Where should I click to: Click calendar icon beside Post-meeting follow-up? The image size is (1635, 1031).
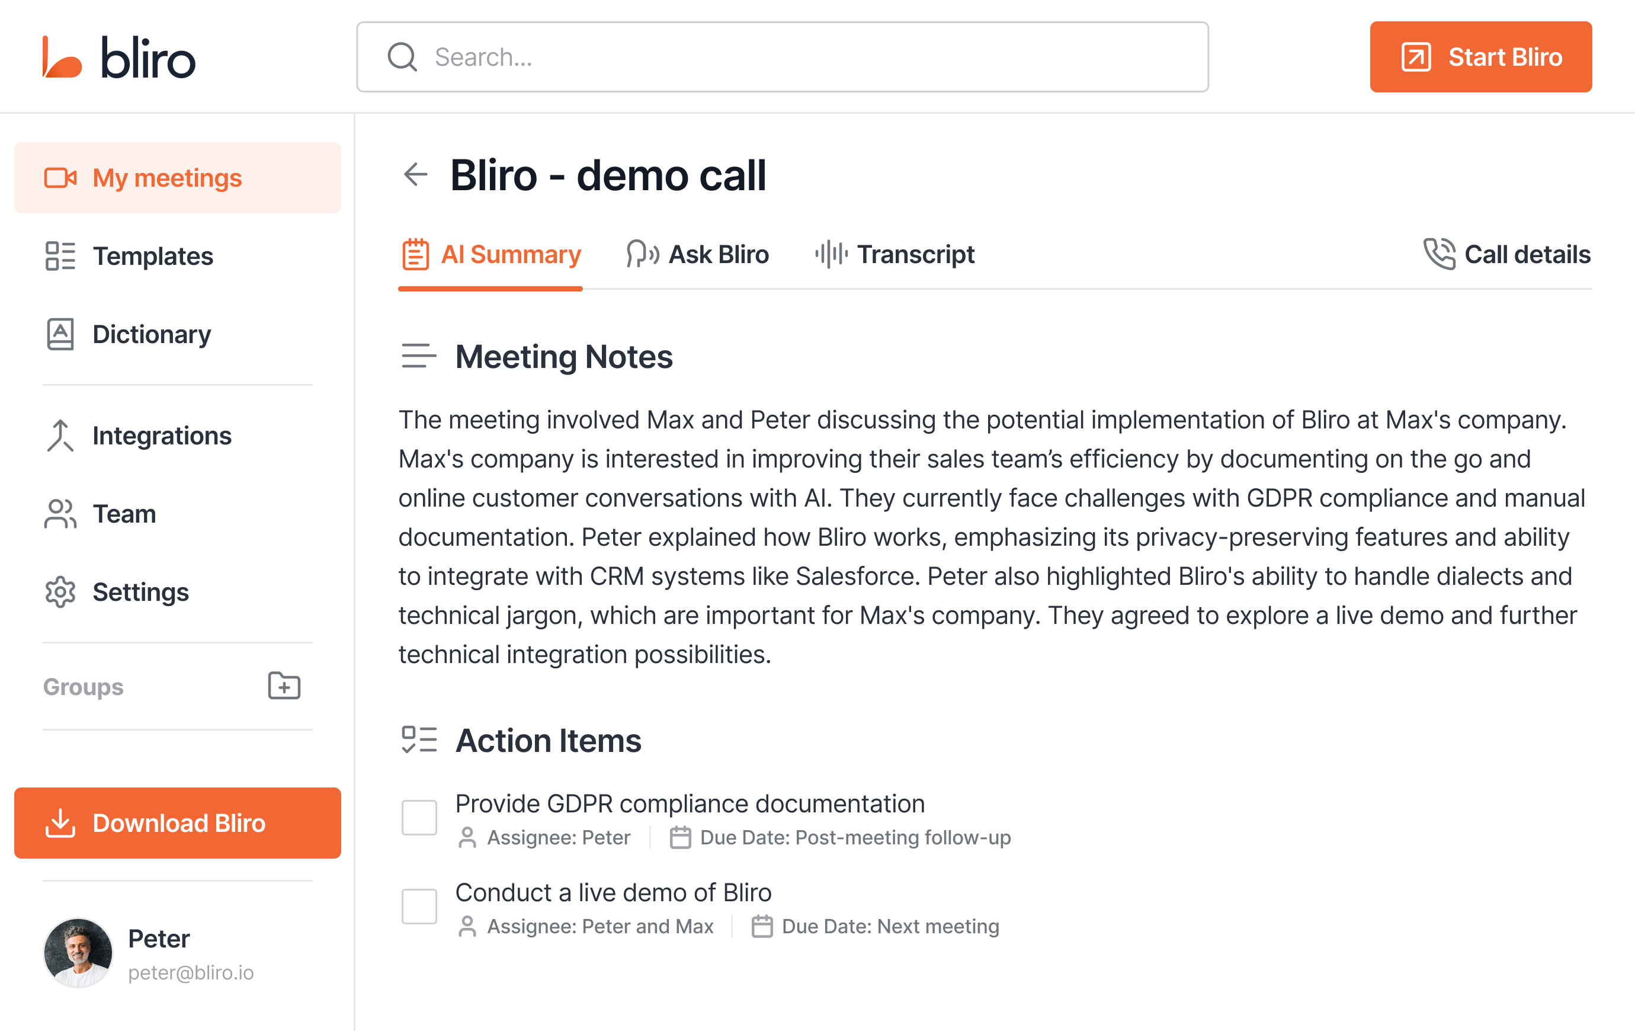point(679,837)
